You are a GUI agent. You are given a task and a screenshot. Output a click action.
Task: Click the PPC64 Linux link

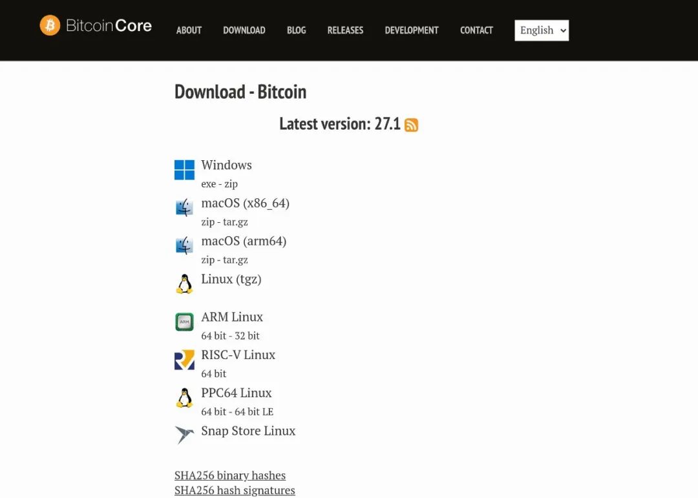click(x=237, y=393)
